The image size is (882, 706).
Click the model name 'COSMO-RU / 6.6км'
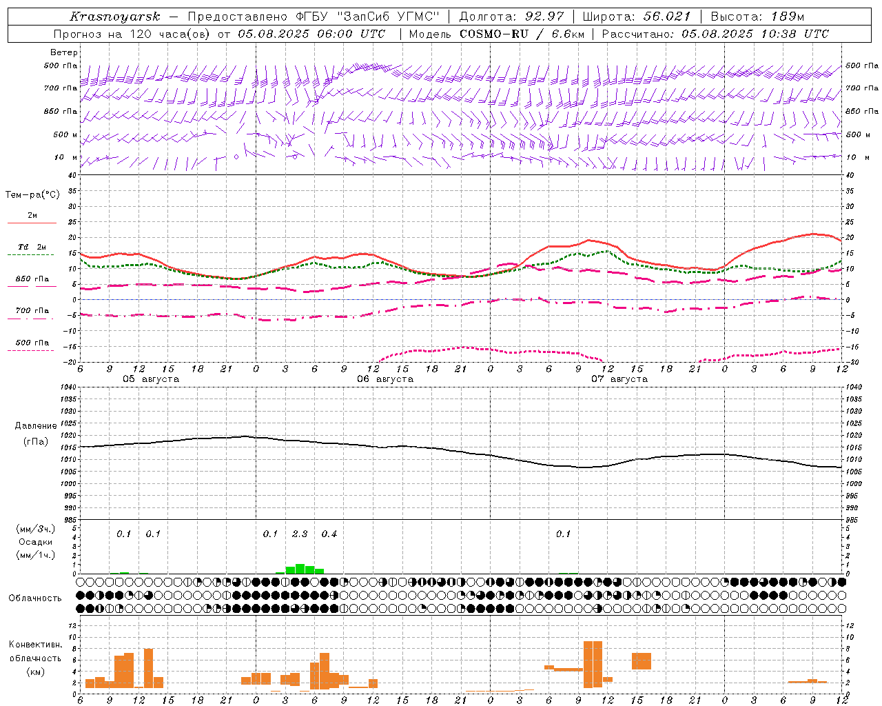[522, 34]
